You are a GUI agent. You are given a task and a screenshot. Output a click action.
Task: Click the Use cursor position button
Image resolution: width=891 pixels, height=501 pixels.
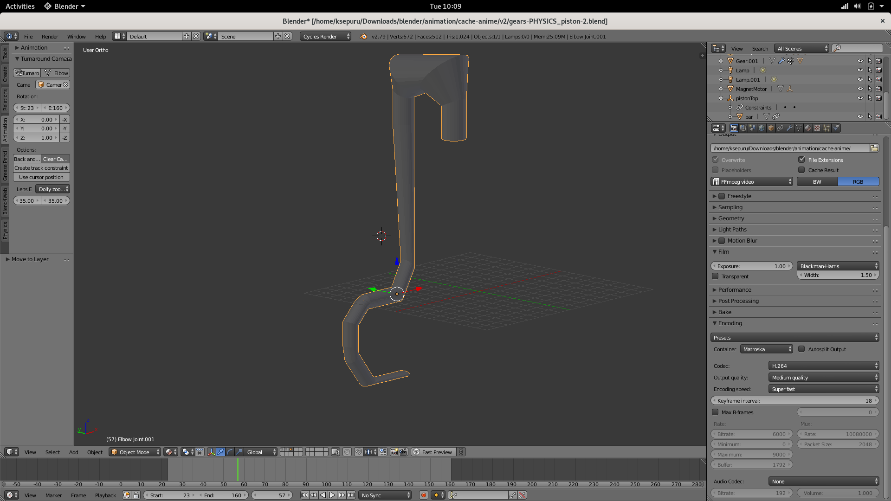pos(41,177)
